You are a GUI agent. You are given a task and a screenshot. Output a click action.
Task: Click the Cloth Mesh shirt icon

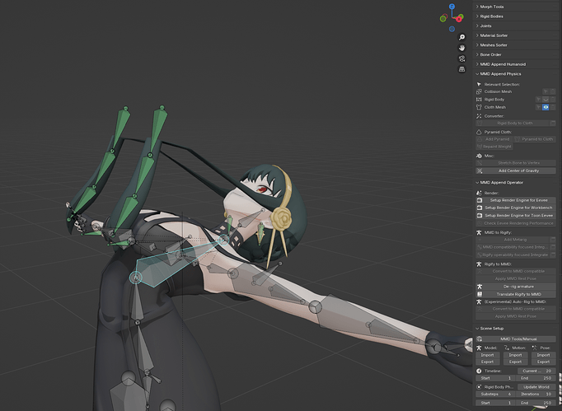pyautogui.click(x=479, y=107)
